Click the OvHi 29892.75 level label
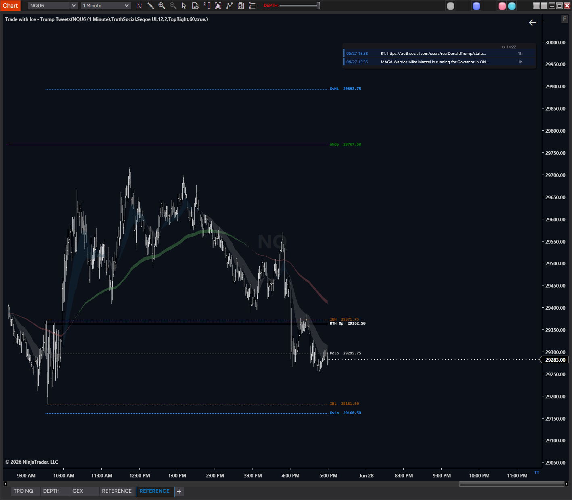 (345, 89)
